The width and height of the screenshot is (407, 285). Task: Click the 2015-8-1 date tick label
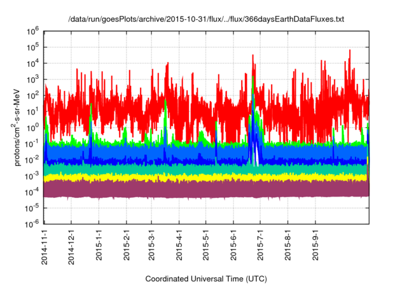pos(288,245)
